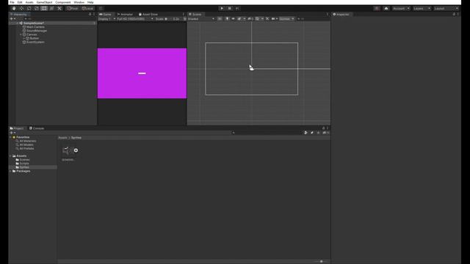Click the Step frame button
Screen dimensions: 470x264
237,8
